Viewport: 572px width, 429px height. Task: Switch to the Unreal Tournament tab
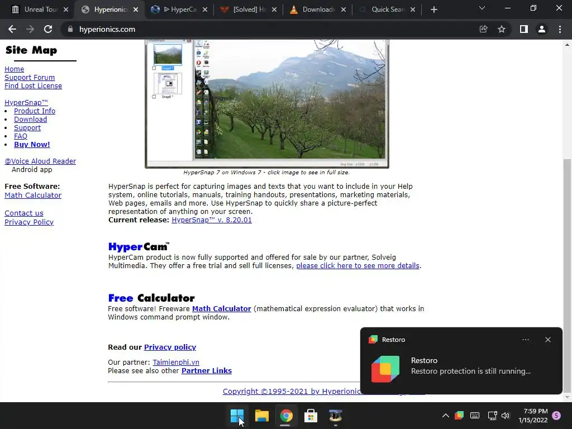click(36, 9)
